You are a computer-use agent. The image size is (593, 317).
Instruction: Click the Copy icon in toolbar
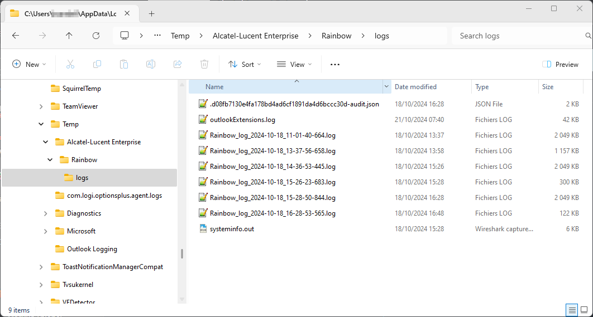97,64
